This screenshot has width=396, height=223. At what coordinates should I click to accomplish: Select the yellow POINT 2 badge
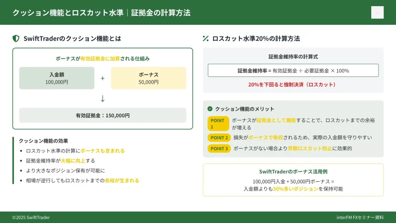pos(219,137)
